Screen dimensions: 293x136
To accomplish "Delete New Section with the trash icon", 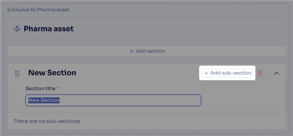I will click(x=260, y=73).
